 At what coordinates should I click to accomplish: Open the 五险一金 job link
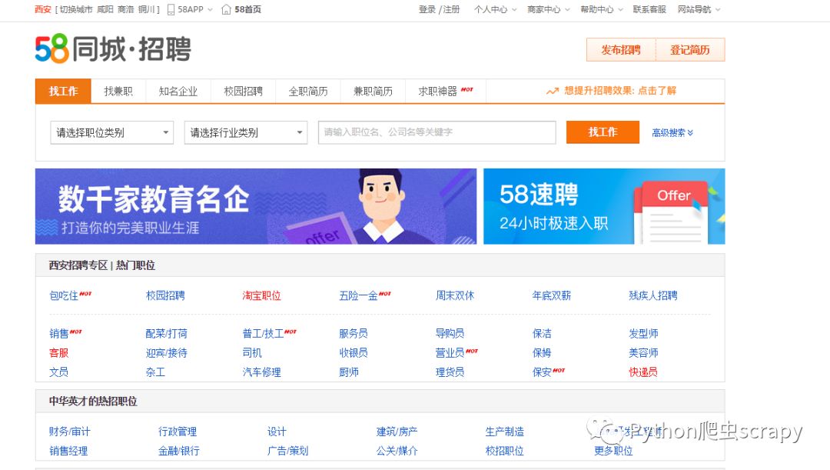coord(358,295)
